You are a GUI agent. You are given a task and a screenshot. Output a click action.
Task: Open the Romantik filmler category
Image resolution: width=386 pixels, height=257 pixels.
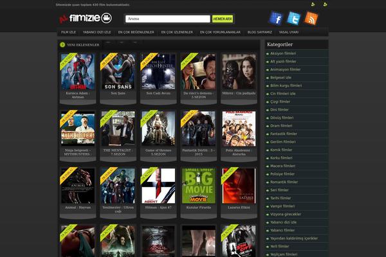(284, 182)
